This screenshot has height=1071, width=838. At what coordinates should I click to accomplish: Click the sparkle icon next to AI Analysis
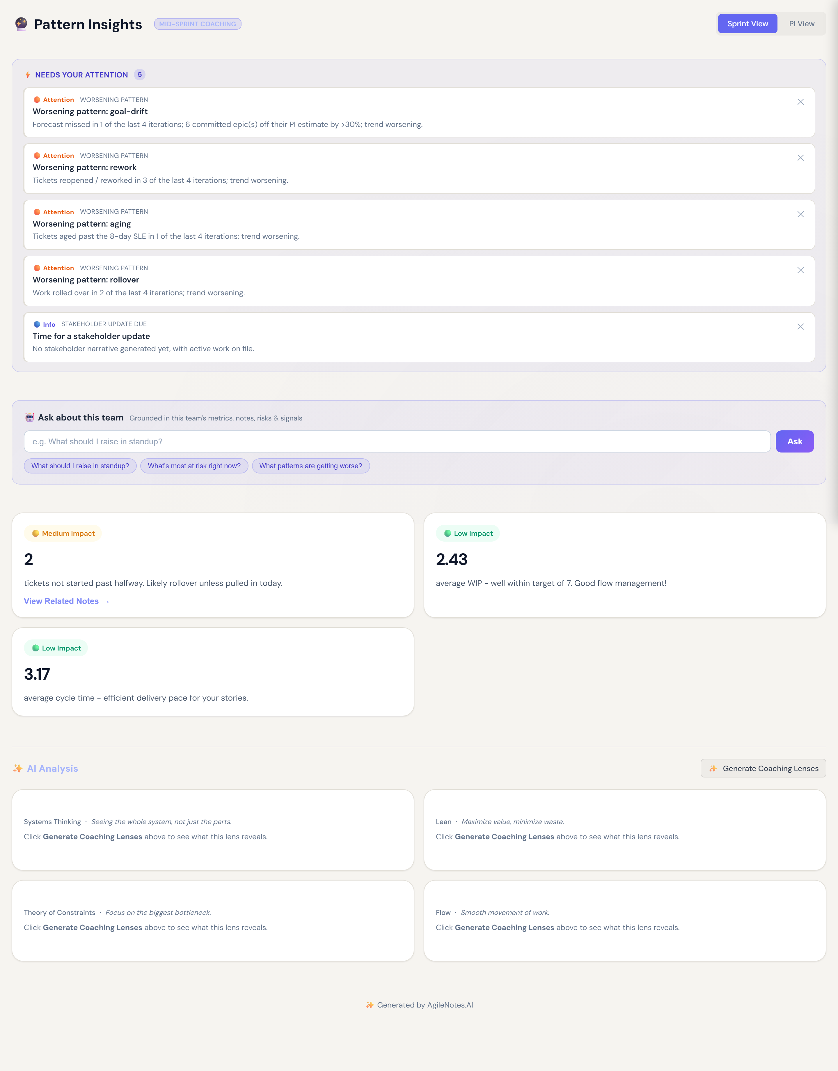(18, 768)
